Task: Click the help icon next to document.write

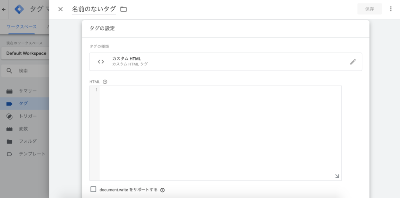Action: click(x=162, y=190)
